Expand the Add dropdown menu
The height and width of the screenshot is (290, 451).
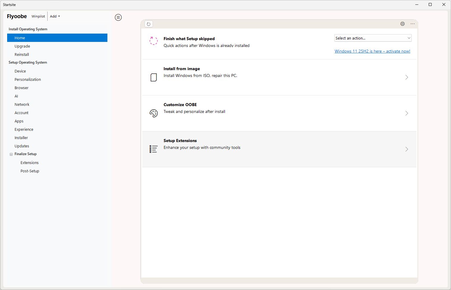coord(55,16)
